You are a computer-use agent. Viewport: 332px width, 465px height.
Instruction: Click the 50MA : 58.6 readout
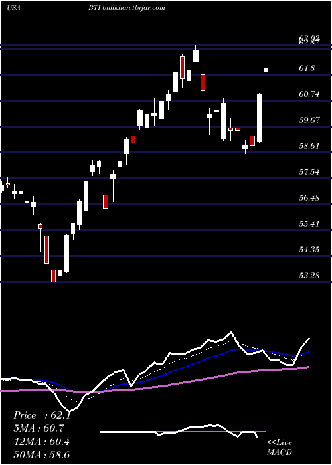(x=42, y=454)
